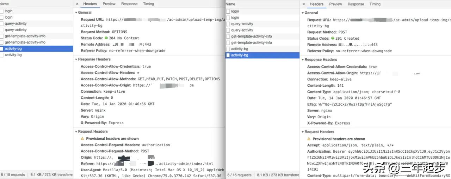This screenshot has width=451, height=179.
Task: Click 'Access-Control-Request-Method: POST' line
Action: pos(115,151)
